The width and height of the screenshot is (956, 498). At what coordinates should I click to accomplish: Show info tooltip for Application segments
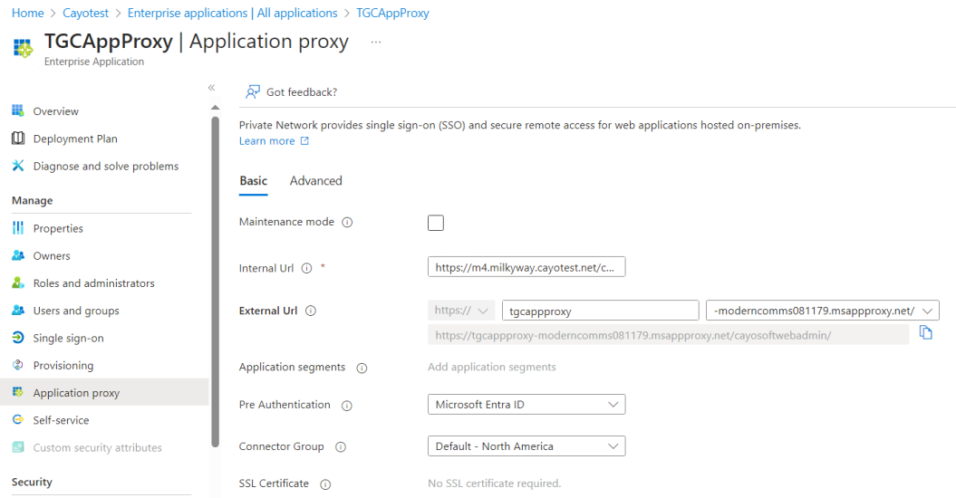pyautogui.click(x=362, y=368)
